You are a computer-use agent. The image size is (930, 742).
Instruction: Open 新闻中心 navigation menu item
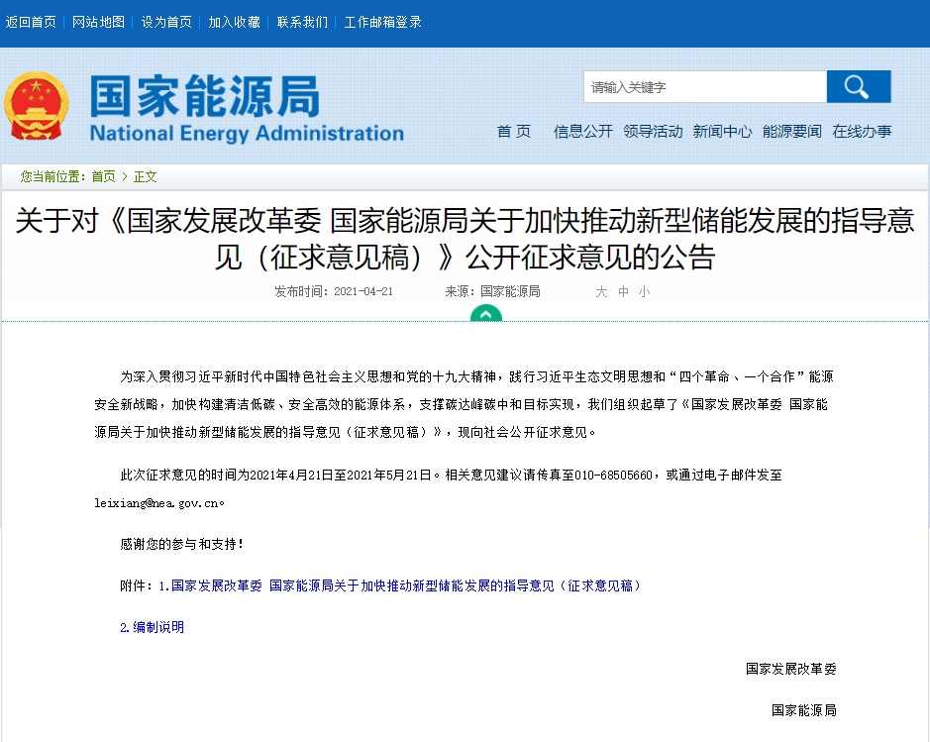[x=722, y=131]
